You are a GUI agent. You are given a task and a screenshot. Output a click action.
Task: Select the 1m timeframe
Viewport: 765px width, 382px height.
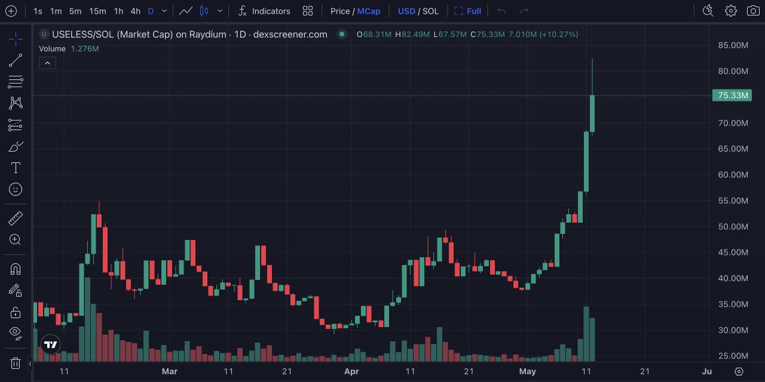click(56, 11)
